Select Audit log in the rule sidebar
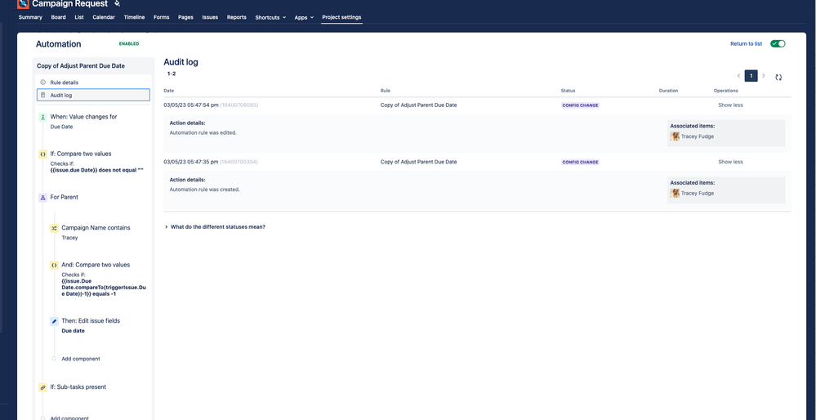816x420 pixels. click(94, 96)
